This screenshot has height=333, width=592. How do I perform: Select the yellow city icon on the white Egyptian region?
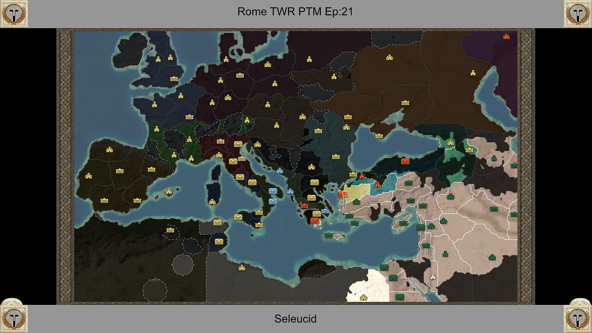pos(363,297)
